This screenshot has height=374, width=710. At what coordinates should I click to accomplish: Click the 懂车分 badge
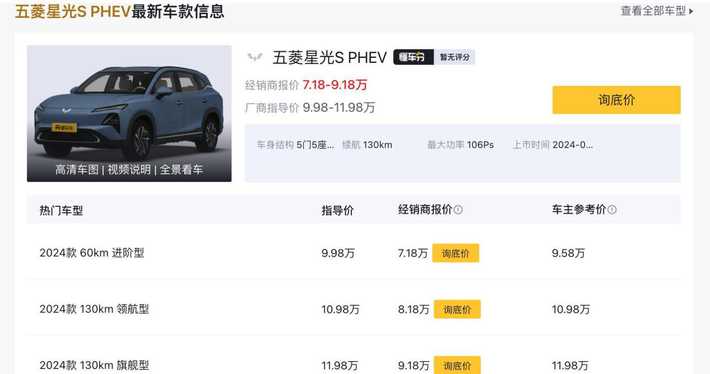tap(413, 57)
